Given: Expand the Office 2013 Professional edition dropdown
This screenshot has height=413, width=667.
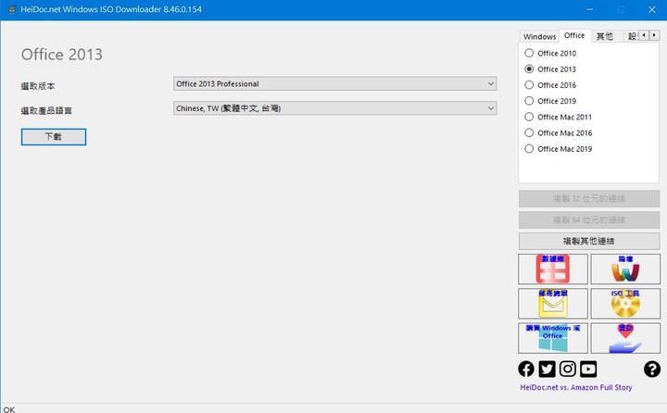Looking at the screenshot, I should pos(334,83).
